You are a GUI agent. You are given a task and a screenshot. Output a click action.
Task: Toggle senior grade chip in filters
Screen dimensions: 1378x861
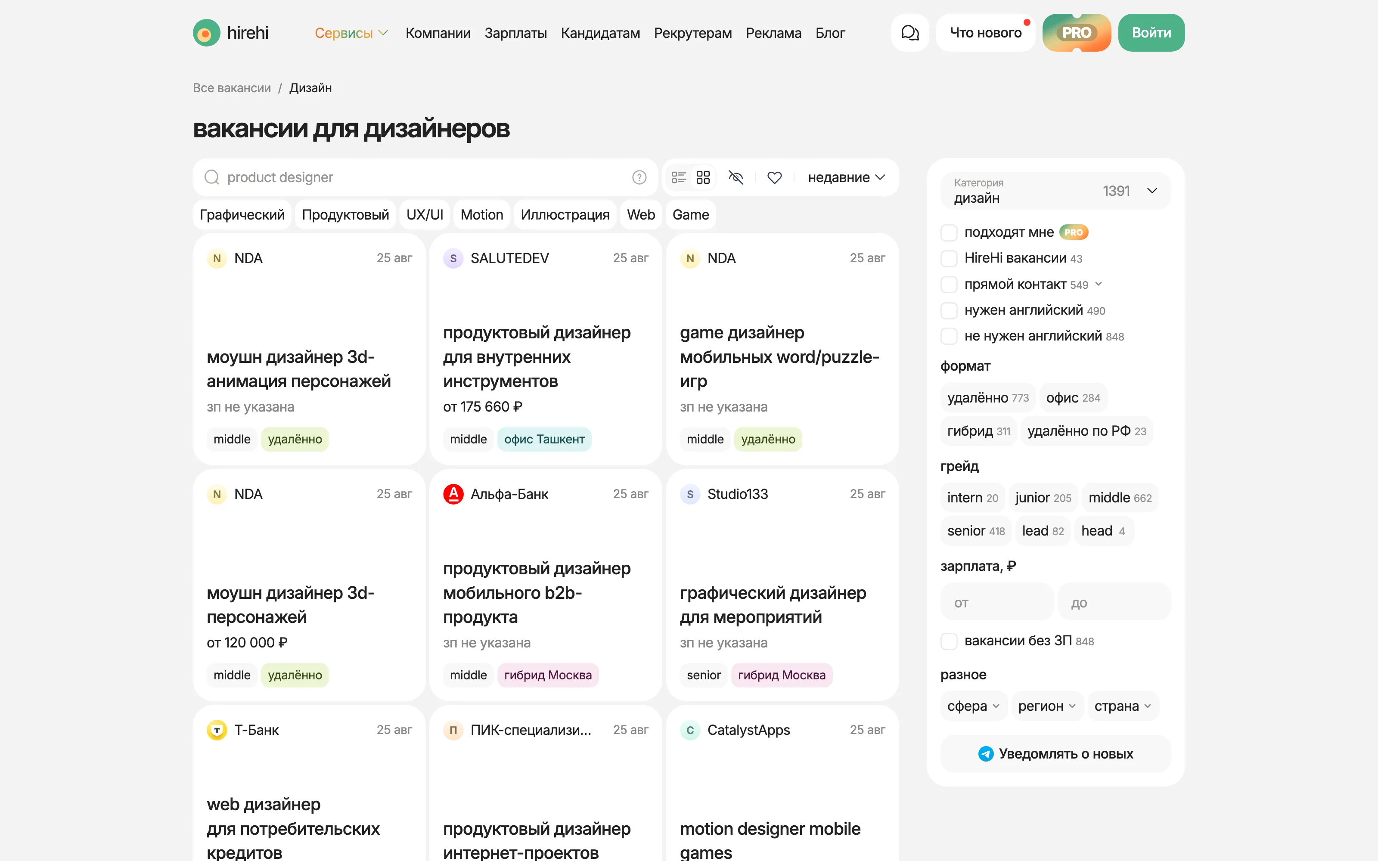(x=975, y=531)
